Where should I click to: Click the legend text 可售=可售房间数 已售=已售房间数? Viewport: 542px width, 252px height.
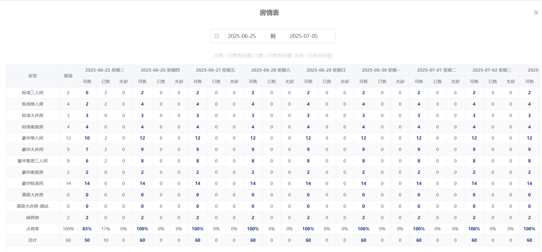coord(253,56)
